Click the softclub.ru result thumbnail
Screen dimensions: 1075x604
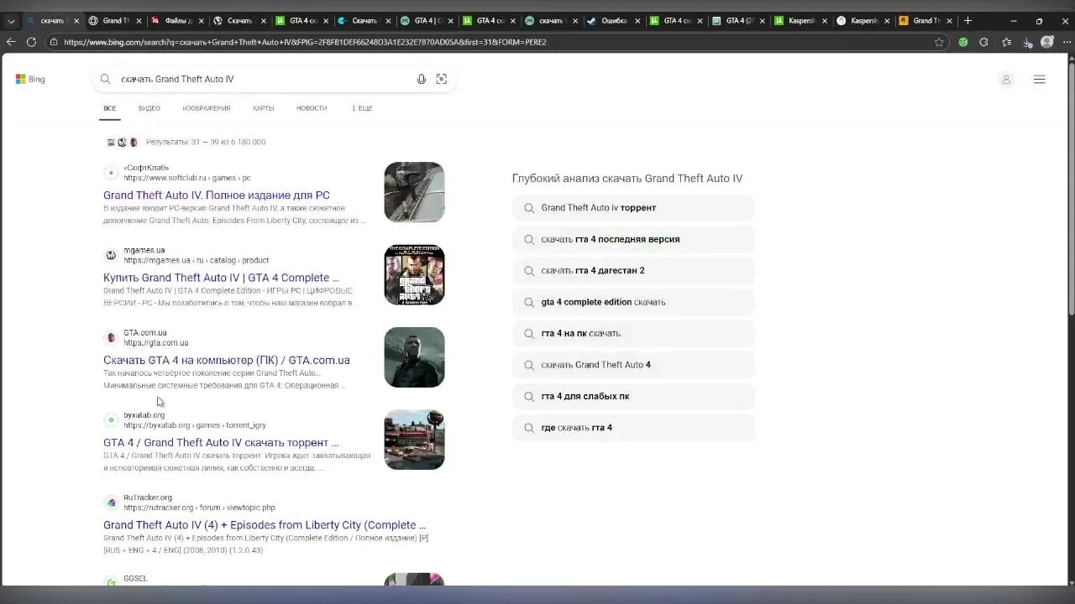(414, 192)
